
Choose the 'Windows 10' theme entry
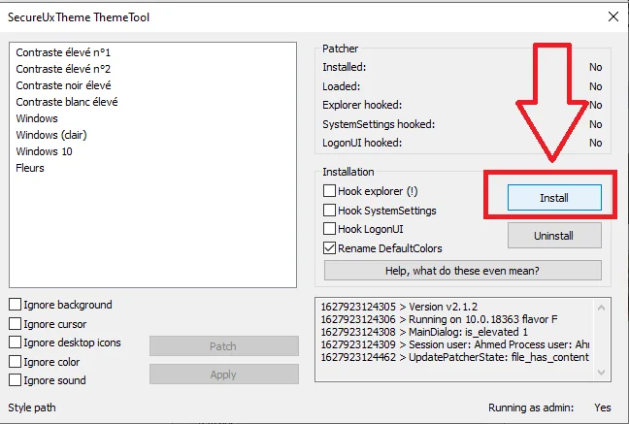[x=45, y=151]
